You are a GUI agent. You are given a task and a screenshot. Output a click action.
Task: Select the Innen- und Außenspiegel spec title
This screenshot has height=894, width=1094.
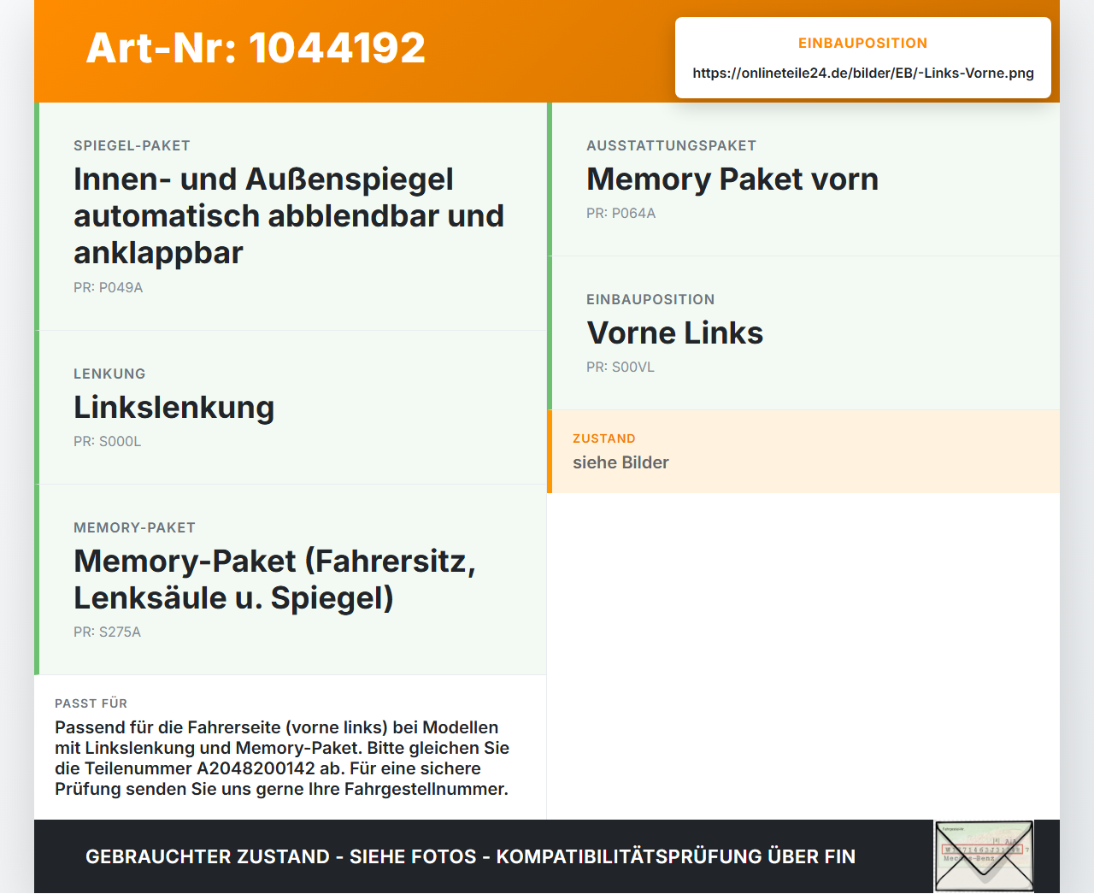(289, 216)
